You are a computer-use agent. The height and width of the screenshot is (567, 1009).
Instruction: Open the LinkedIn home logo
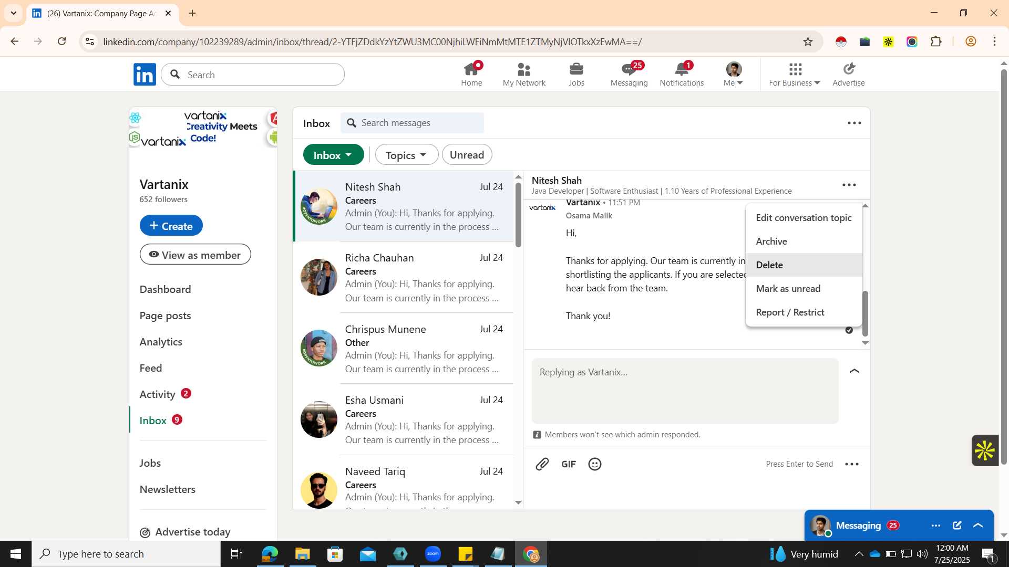click(x=145, y=75)
